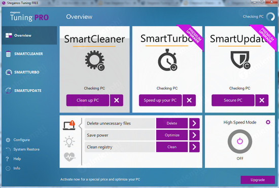Image resolution: width=279 pixels, height=188 pixels.
Task: Expand details arrow for Clean registry
Action: 194,147
